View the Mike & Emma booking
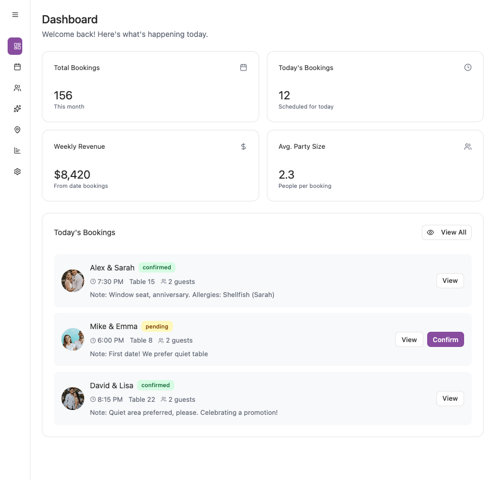The image size is (494, 480). pyautogui.click(x=409, y=339)
